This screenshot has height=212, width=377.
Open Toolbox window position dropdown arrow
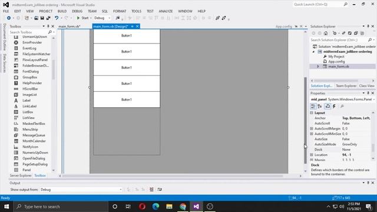click(x=44, y=26)
